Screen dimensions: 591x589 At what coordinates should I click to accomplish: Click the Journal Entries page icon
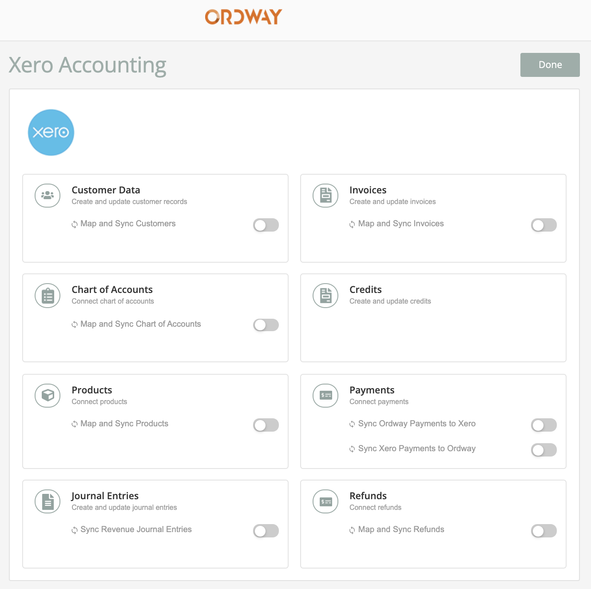[x=48, y=501]
